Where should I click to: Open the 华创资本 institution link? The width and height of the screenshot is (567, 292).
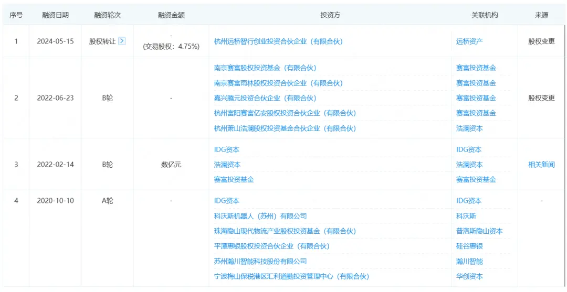coord(469,276)
